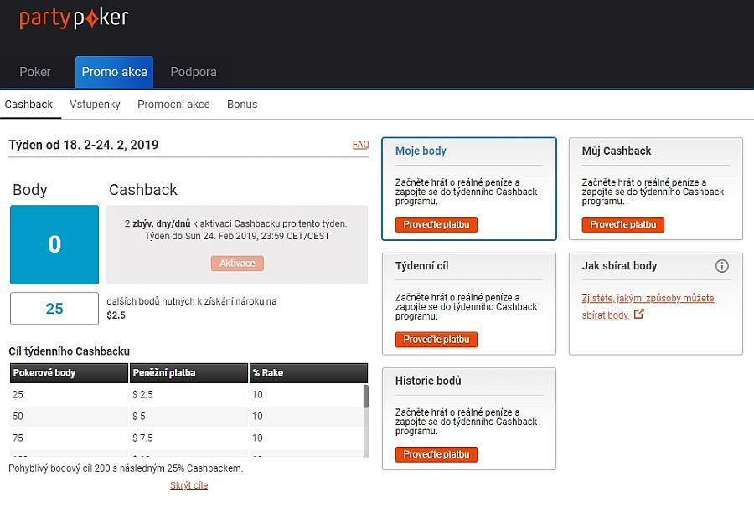Collapse goals with Skrýt cíle link
Screen dimensions: 754x512
point(188,485)
